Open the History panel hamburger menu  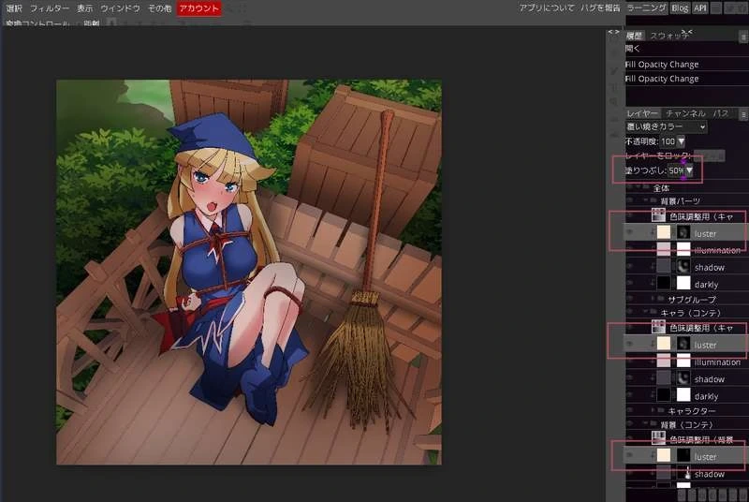[744, 36]
